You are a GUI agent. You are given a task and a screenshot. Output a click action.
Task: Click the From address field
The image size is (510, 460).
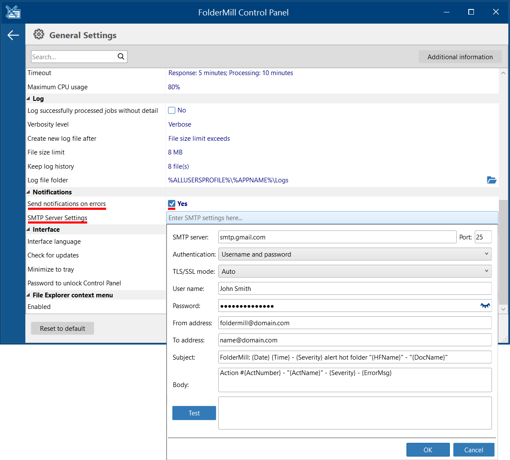[x=355, y=323]
